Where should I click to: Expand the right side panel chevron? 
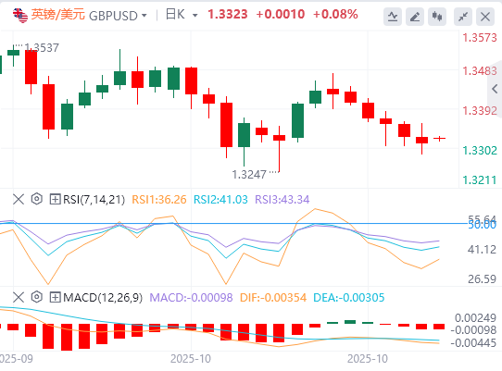[496, 89]
